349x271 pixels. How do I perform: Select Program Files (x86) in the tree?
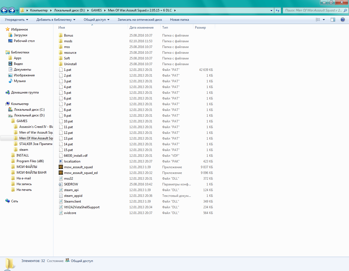click(x=30, y=161)
